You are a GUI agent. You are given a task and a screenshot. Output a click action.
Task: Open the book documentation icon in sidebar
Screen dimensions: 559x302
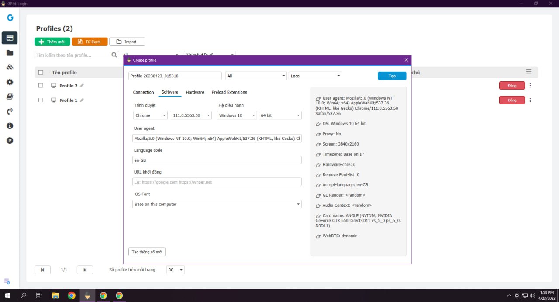(x=10, y=97)
